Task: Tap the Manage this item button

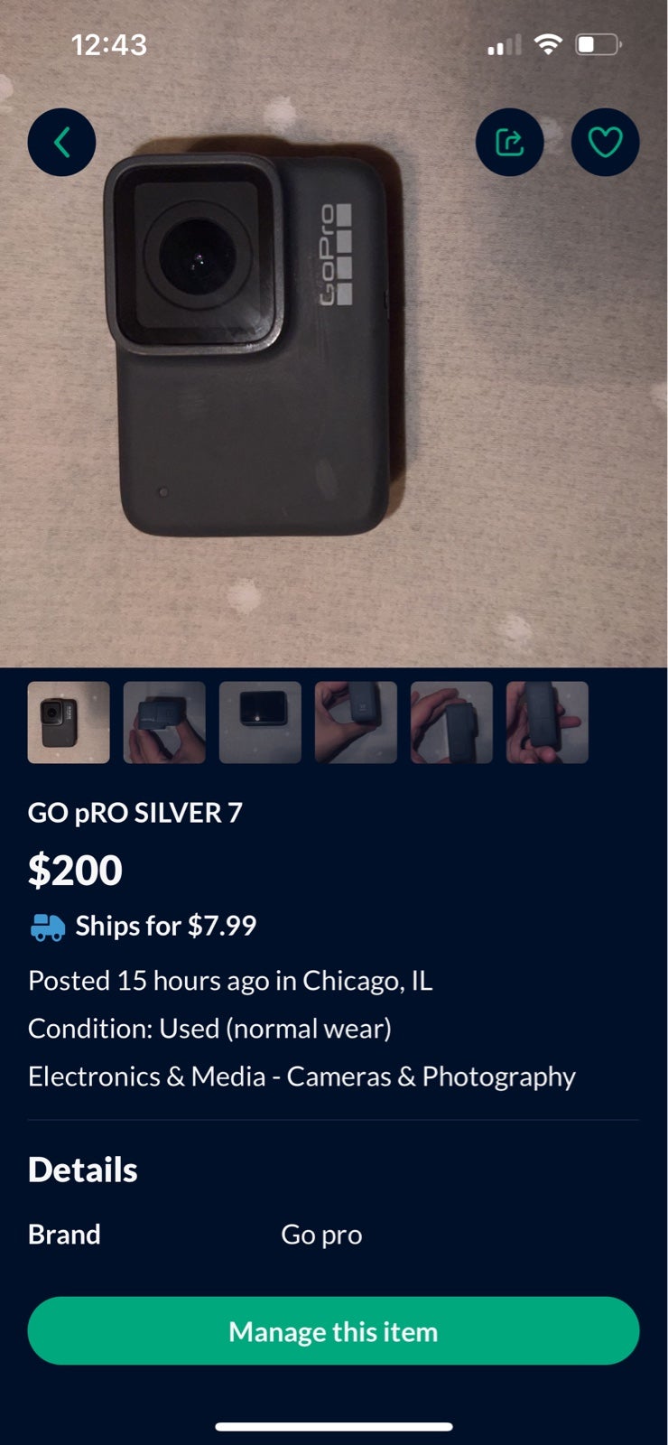Action: 333,1331
